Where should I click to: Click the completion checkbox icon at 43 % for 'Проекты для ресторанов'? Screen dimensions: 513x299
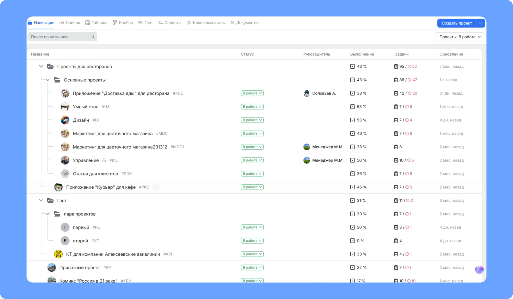pos(352,66)
